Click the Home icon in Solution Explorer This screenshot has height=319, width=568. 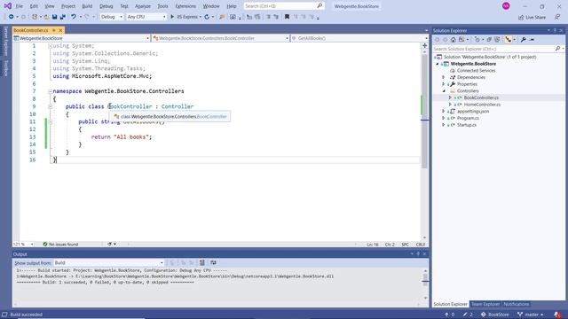click(x=453, y=39)
